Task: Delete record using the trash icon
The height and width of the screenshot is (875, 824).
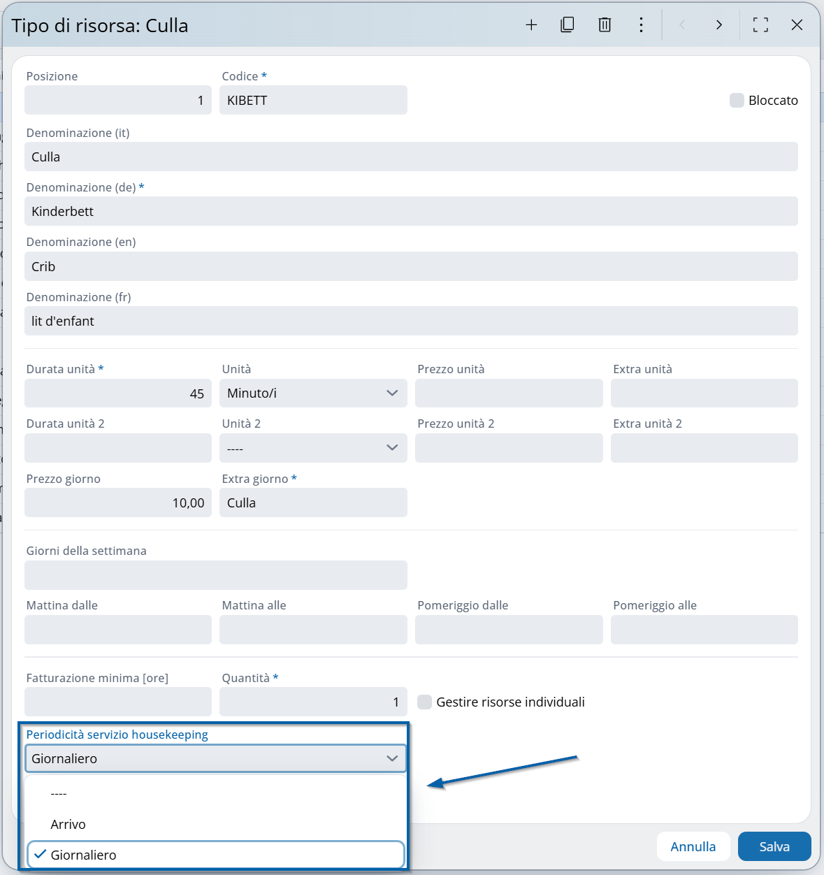Action: click(x=605, y=25)
